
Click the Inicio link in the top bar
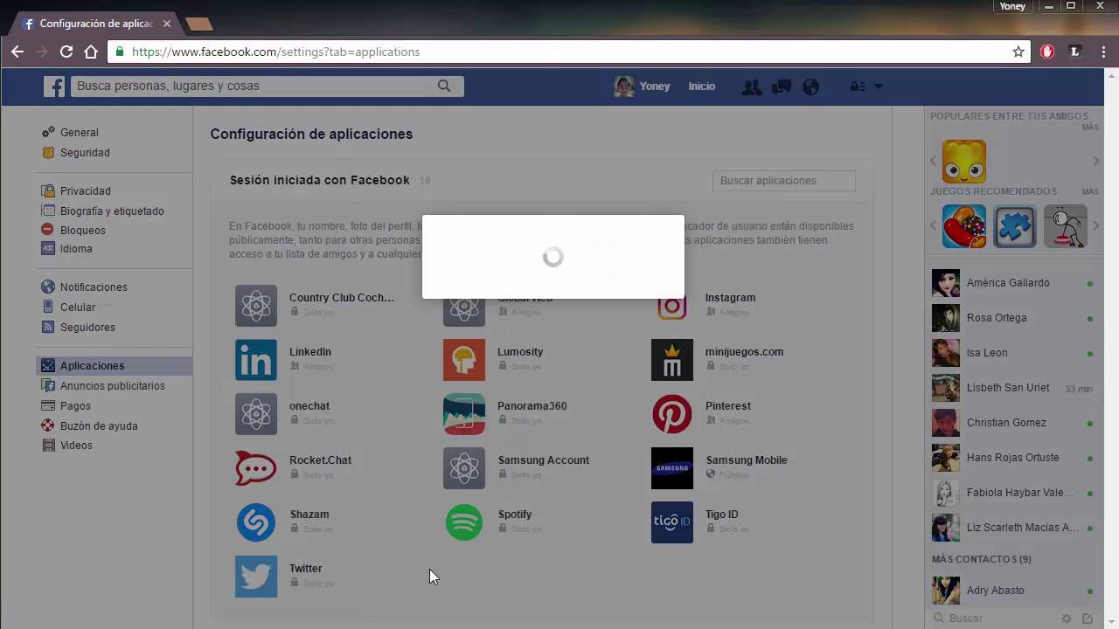coord(701,86)
